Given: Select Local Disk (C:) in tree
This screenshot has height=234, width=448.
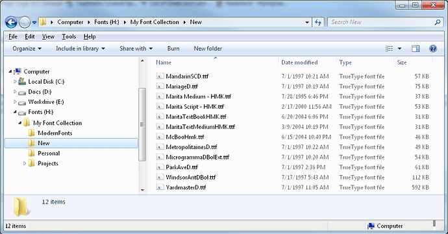Looking at the screenshot, I should [x=46, y=82].
